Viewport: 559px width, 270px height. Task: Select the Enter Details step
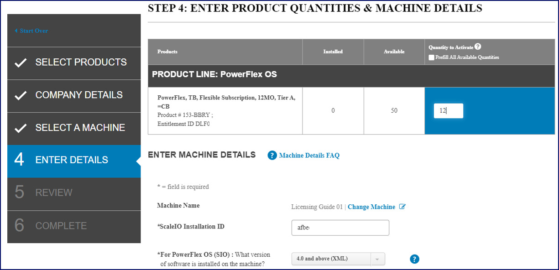pyautogui.click(x=72, y=160)
